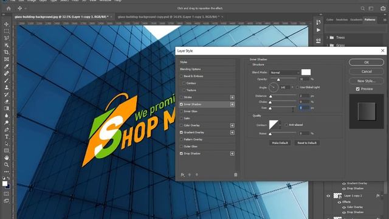Collapse effects arrow on Layer 1 copy 2
Screen dimensions: 389x219
coord(382,196)
